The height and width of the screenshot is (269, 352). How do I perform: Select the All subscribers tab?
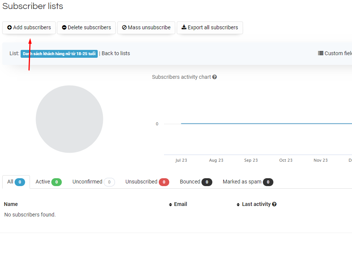16,182
